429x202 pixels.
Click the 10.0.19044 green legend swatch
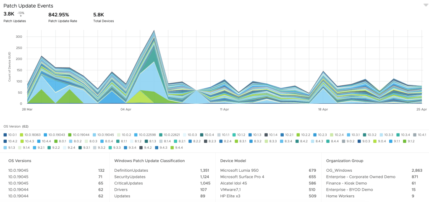[x=70, y=134]
